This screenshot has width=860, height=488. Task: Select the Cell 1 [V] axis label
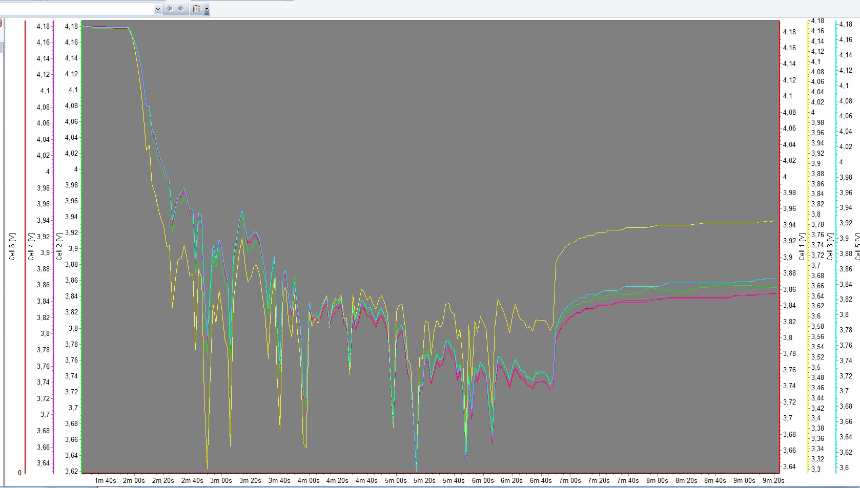point(802,247)
